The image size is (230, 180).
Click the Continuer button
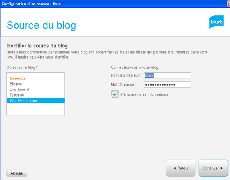pos(213,168)
